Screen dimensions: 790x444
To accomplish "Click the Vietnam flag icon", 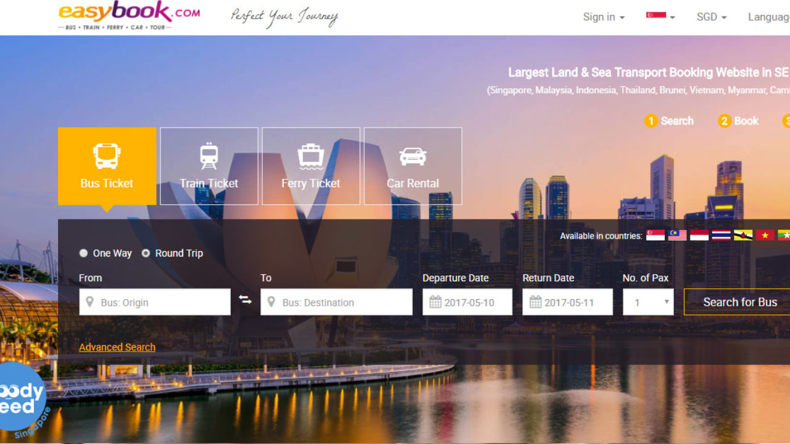I will [765, 236].
